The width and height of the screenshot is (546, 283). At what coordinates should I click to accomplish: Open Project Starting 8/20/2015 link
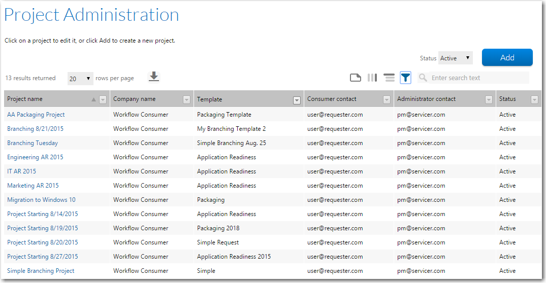(x=43, y=242)
